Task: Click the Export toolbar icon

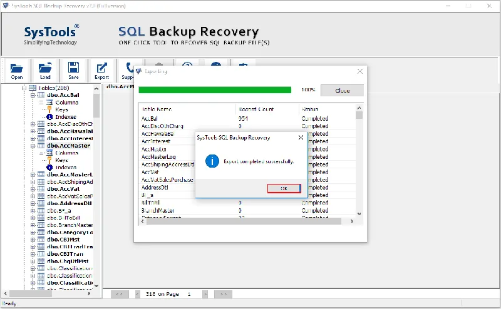Action: 101,70
